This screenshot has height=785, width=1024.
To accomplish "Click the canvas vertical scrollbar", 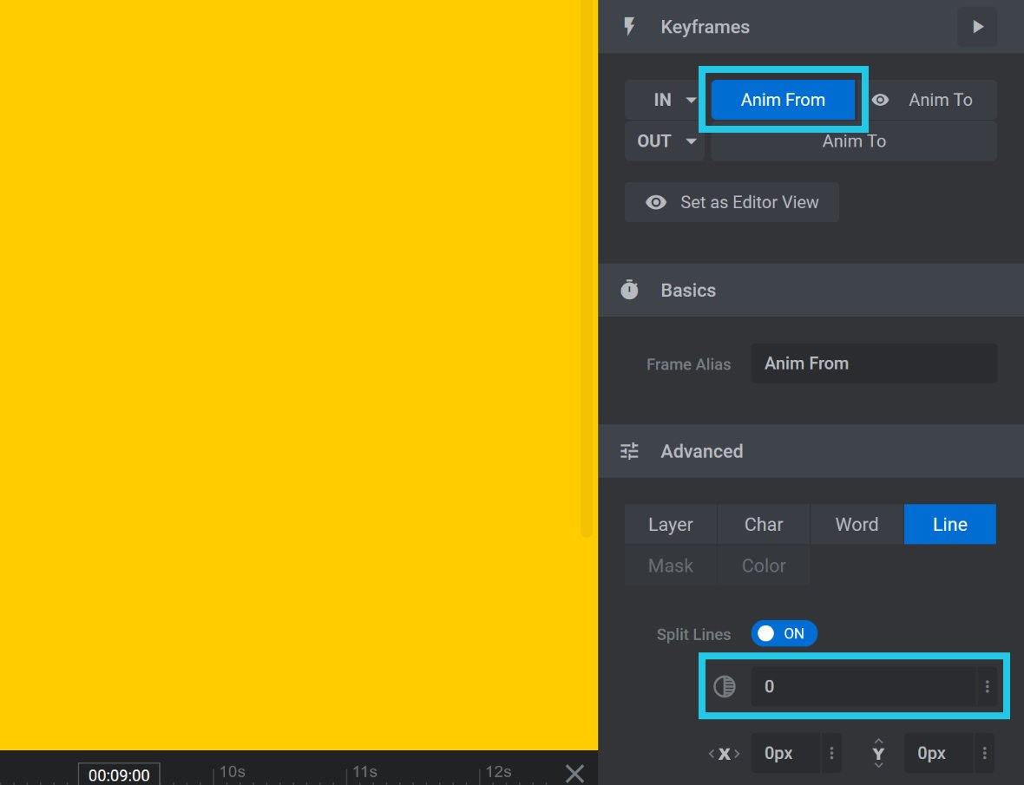I will pyautogui.click(x=587, y=267).
